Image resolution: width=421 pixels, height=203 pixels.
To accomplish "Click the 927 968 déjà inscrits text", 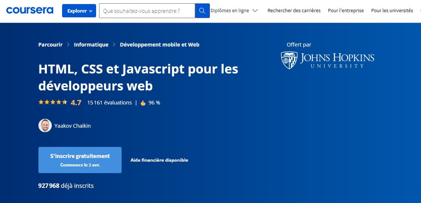I will (66, 186).
